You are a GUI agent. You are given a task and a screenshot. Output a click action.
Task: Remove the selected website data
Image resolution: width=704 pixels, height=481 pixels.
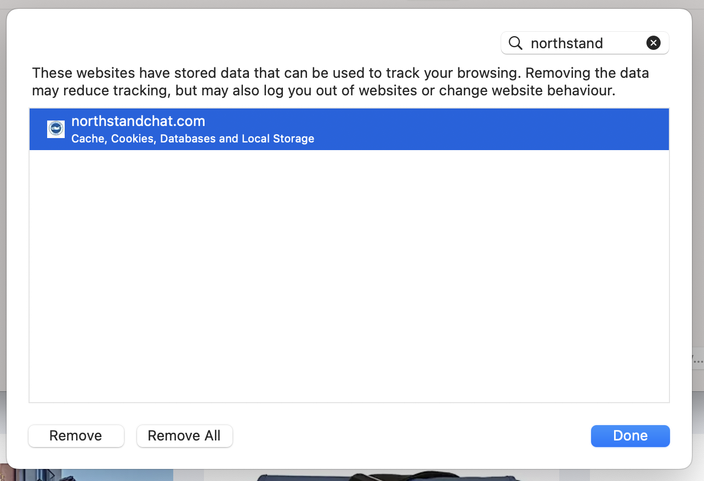coord(76,436)
